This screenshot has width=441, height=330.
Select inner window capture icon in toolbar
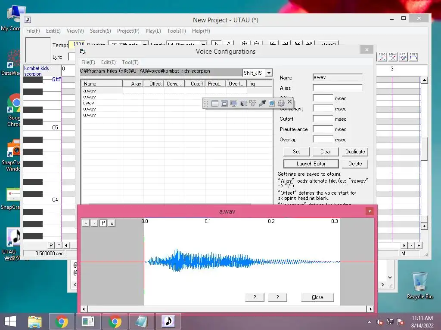(x=224, y=103)
